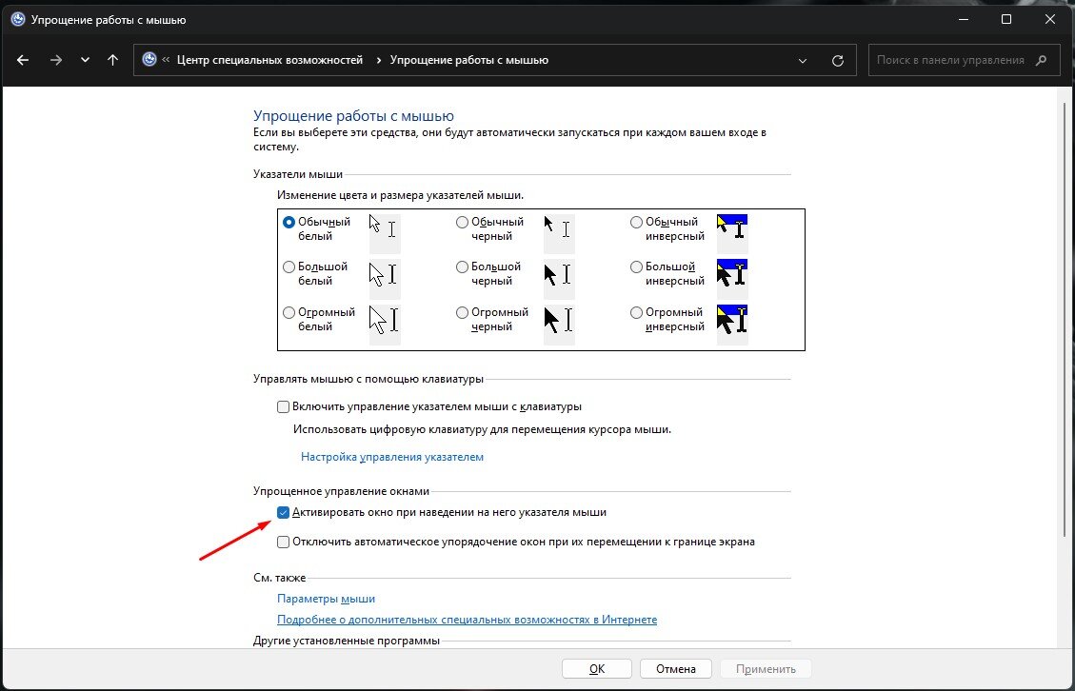
Task: Click the Отмена button
Action: click(676, 668)
